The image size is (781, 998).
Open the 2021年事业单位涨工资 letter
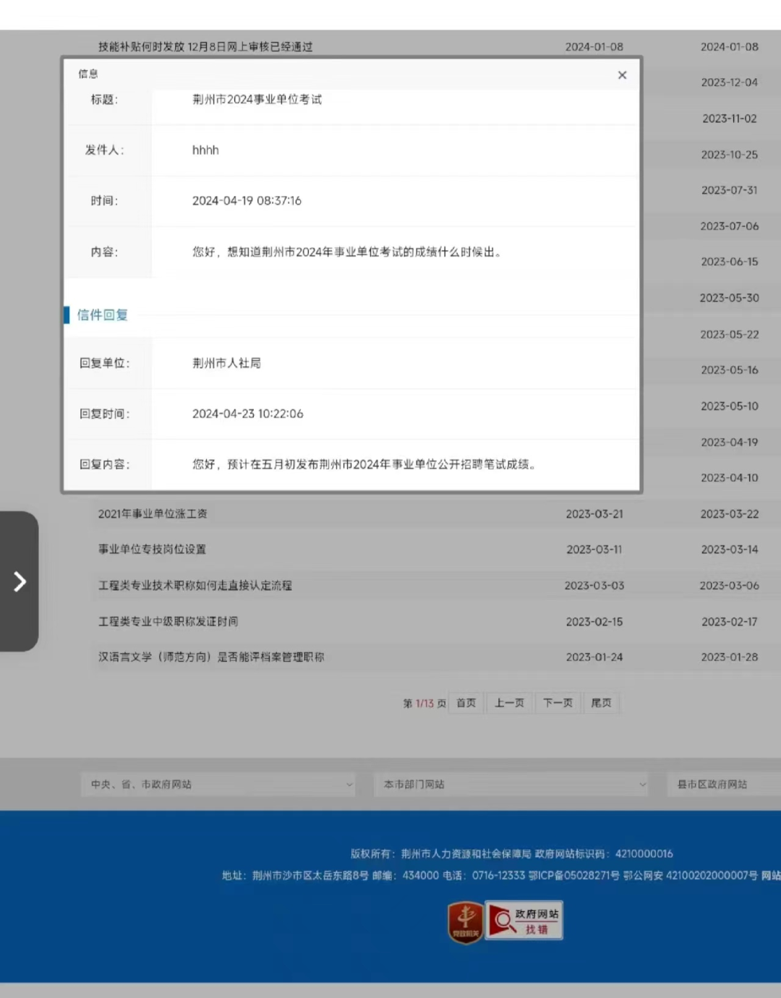(x=152, y=513)
